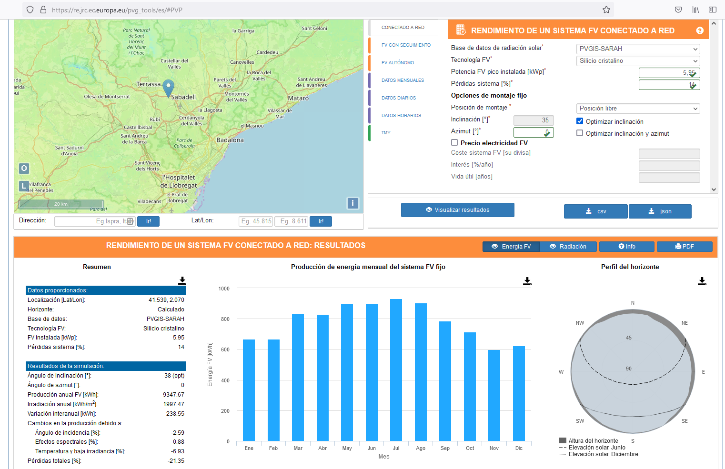Enable Optimizar inclinación y azimut
The width and height of the screenshot is (725, 469).
pos(580,133)
